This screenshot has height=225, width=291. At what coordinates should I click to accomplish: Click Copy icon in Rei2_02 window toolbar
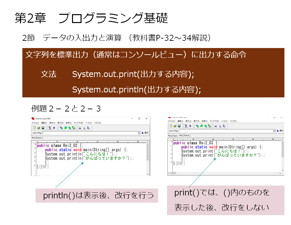(x=84, y=128)
